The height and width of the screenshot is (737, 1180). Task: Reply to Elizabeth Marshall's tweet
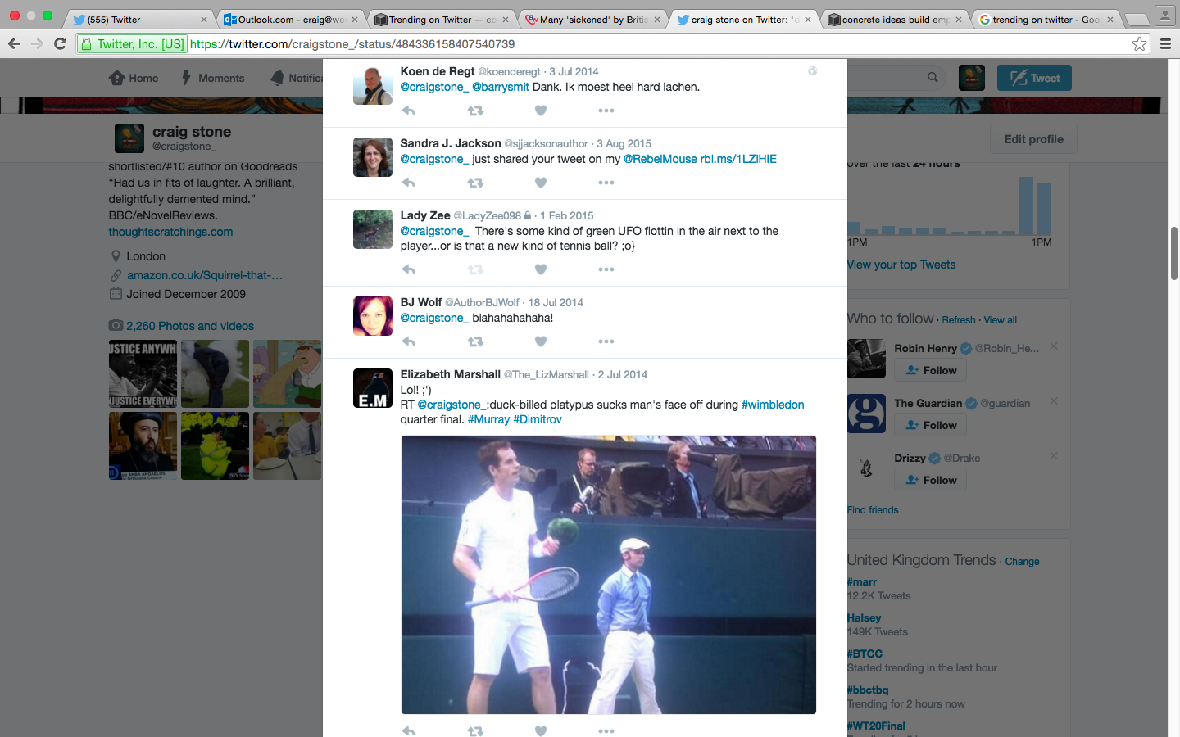click(x=408, y=730)
